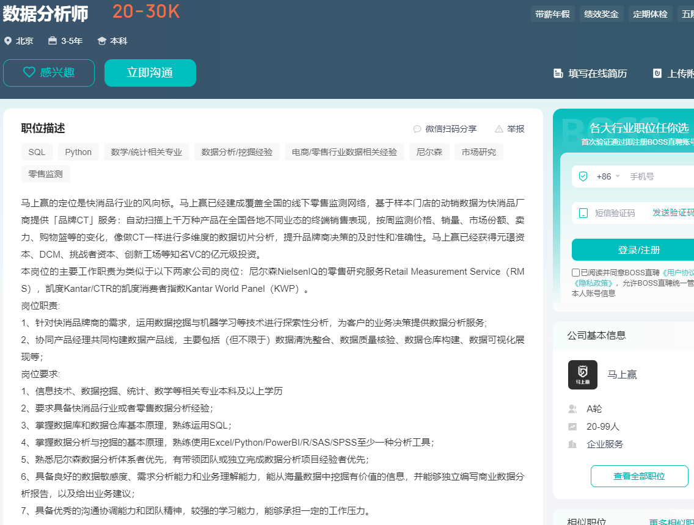Click the person icon beside A轮
This screenshot has height=525, width=694.
point(572,409)
